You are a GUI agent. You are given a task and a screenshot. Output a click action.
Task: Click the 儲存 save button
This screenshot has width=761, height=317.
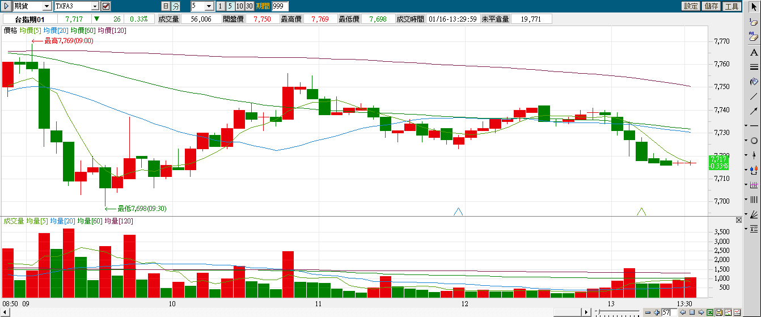click(711, 6)
